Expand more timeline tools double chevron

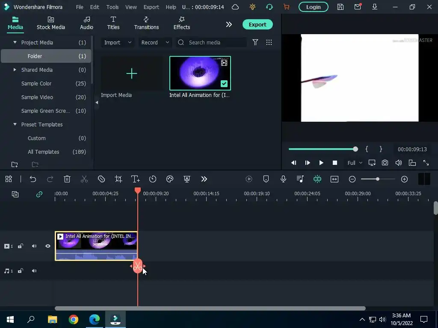point(204,179)
